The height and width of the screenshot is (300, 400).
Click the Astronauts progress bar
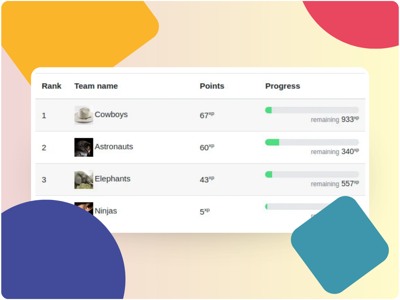pyautogui.click(x=312, y=142)
